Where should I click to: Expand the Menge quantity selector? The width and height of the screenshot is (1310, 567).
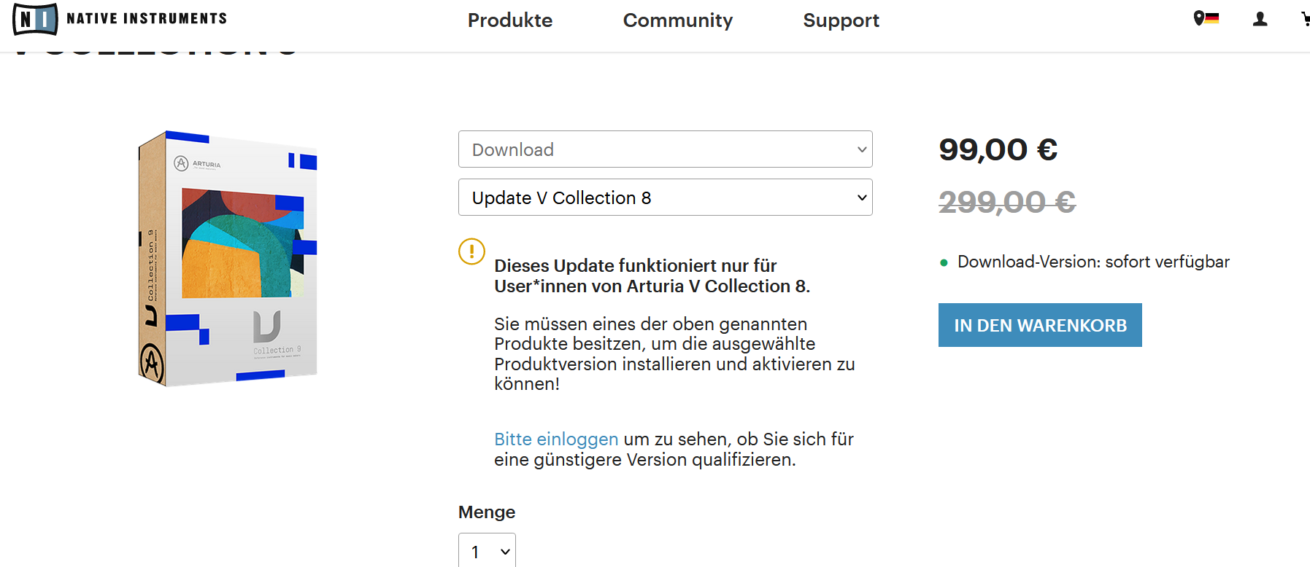[x=487, y=551]
